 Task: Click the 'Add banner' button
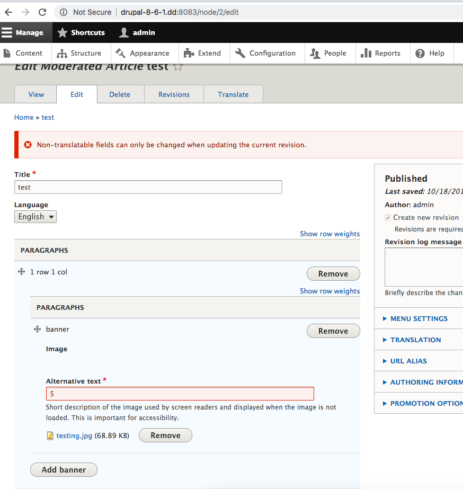[x=64, y=469]
